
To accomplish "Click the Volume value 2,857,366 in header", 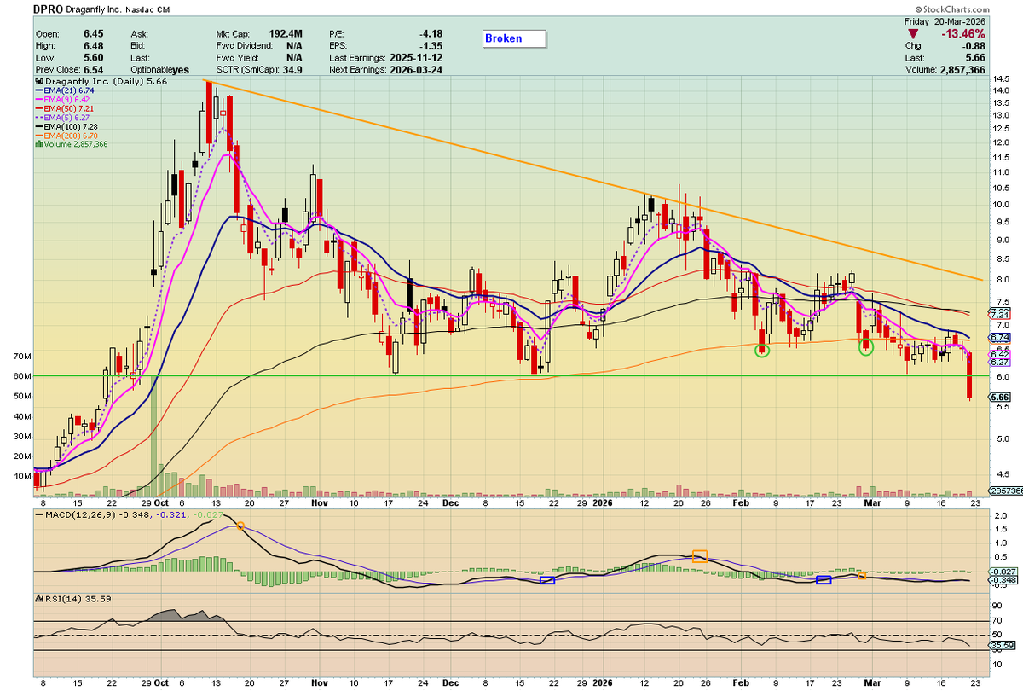I will [x=962, y=71].
